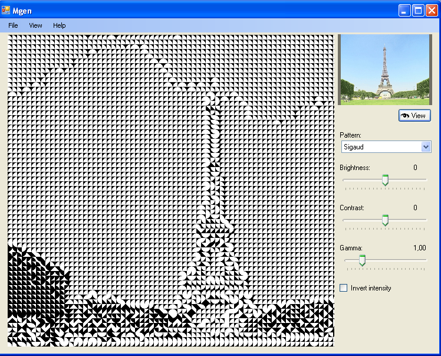Click the Brightness value 0
Image resolution: width=441 pixels, height=356 pixels.
point(415,168)
